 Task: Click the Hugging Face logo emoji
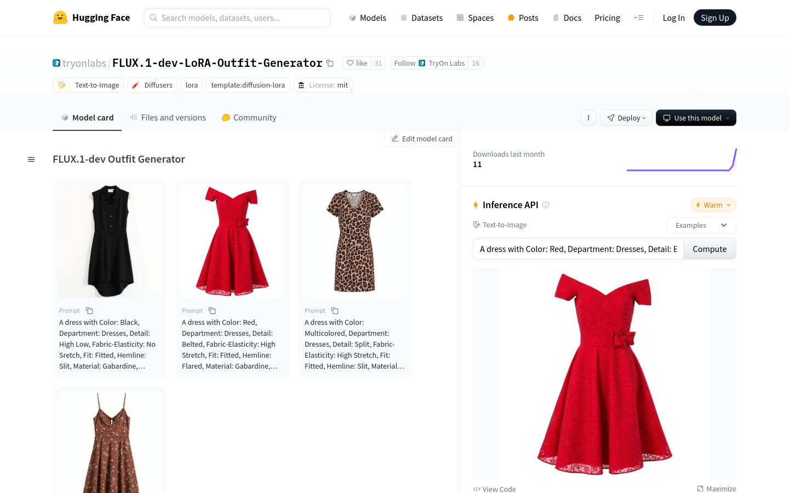point(60,18)
